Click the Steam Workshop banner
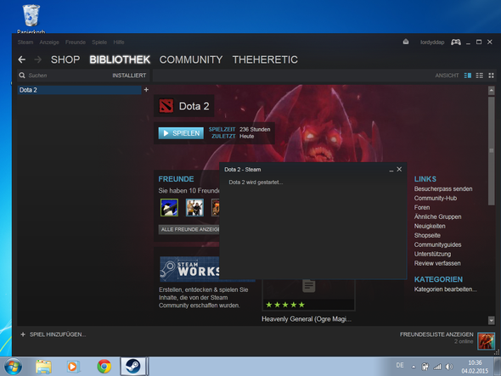Screen dimensions: 501x376 tap(189, 269)
